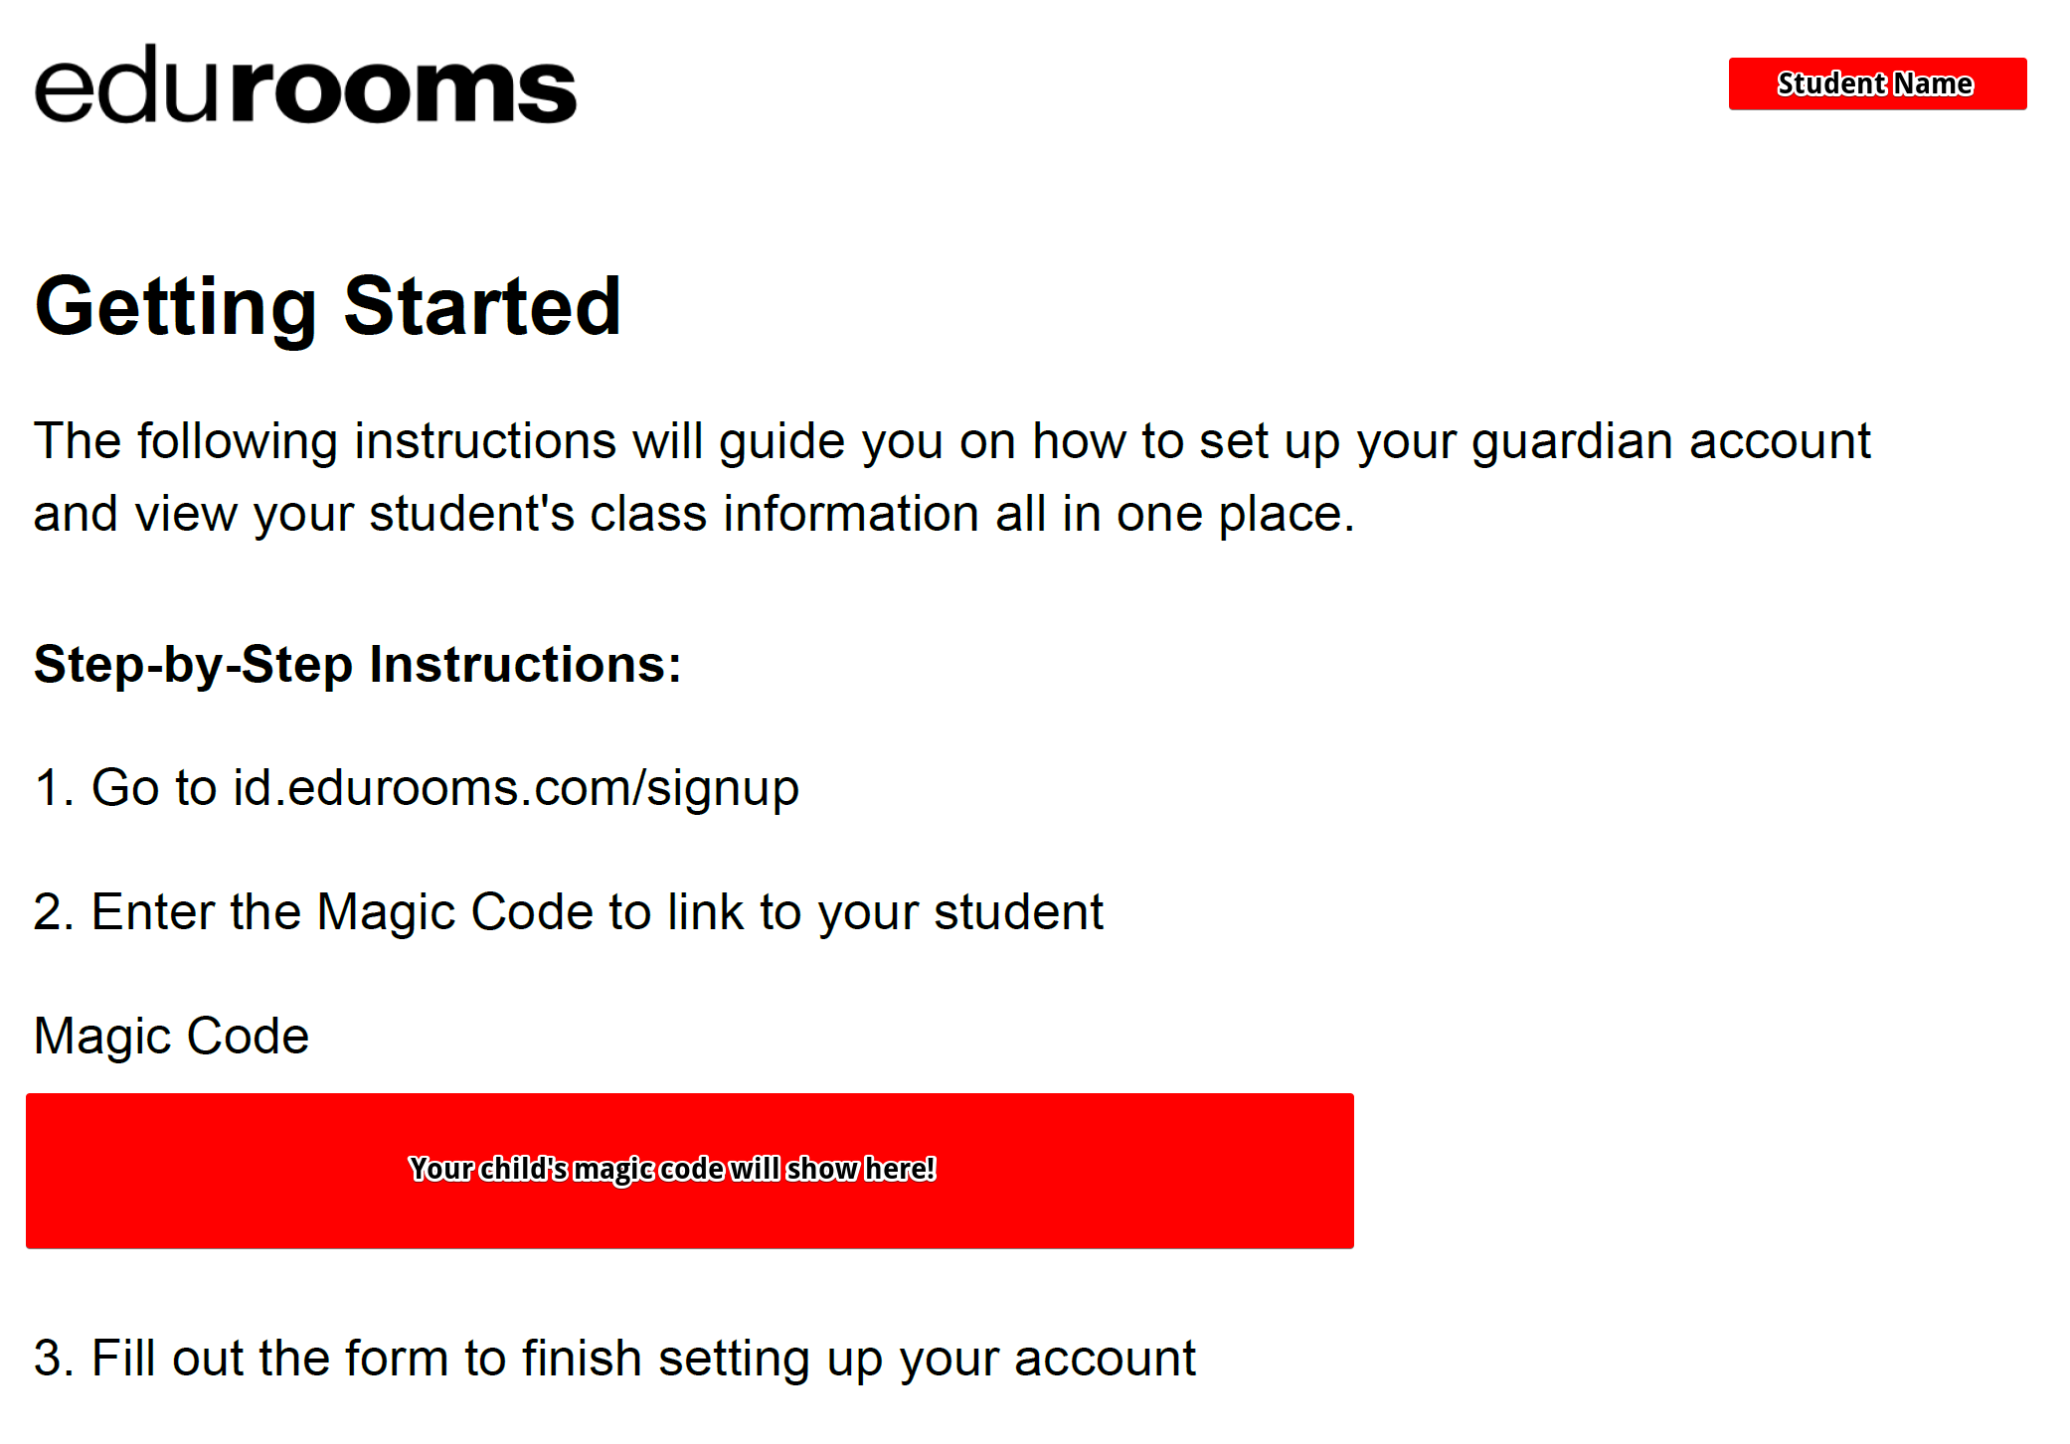Click the edurooms logo
This screenshot has height=1444, width=2070.
[x=305, y=83]
